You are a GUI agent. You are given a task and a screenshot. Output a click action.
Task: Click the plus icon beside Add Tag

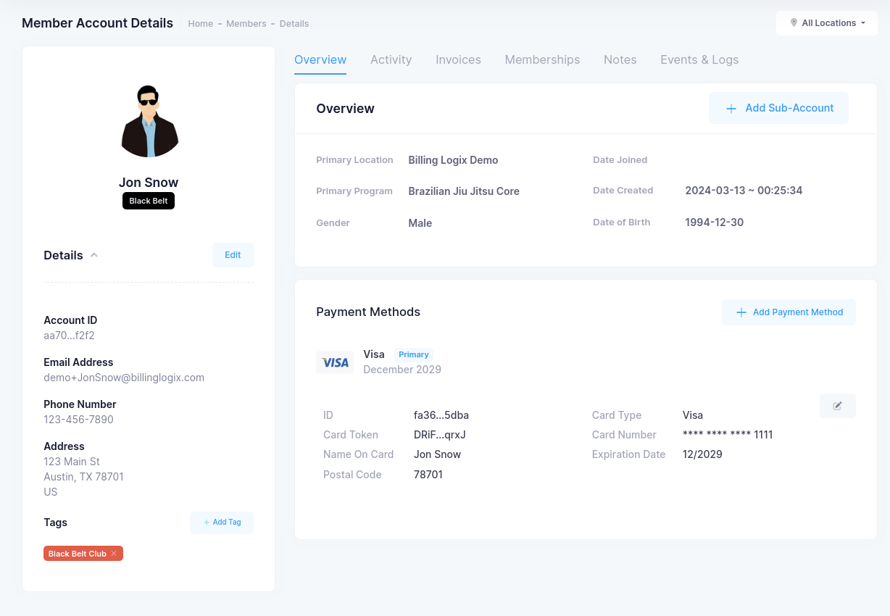pyautogui.click(x=208, y=522)
